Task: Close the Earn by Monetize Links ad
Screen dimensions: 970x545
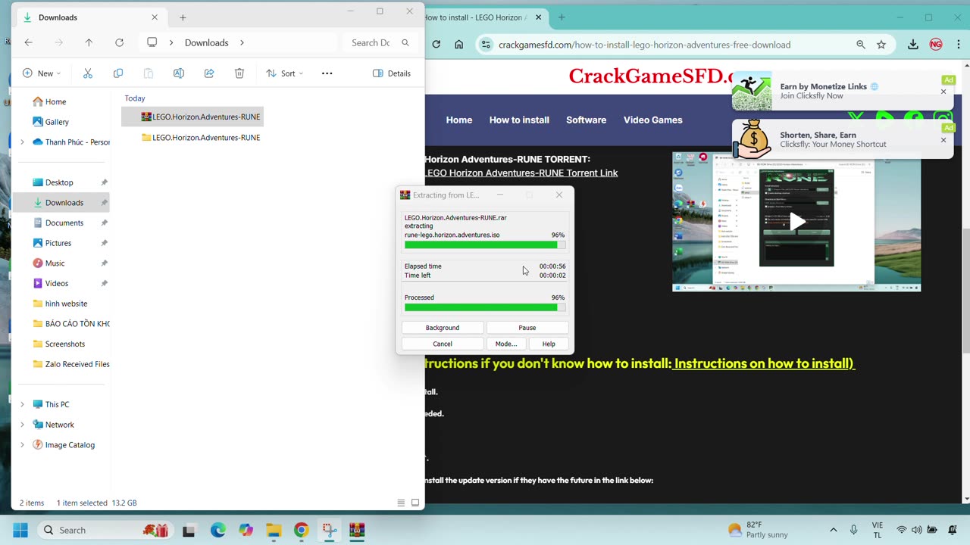Action: (x=943, y=92)
